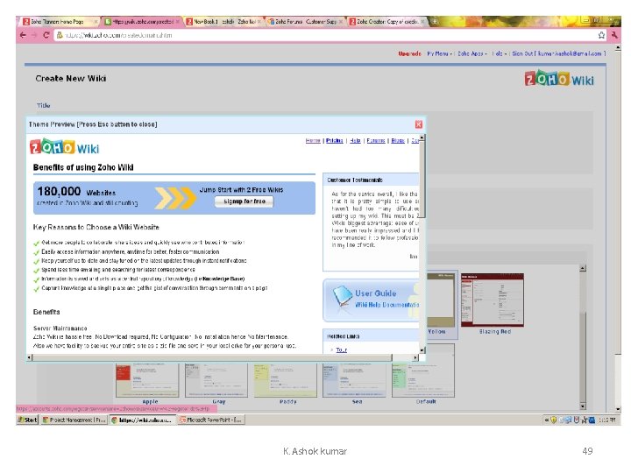Click the Upgrade link

(x=409, y=53)
